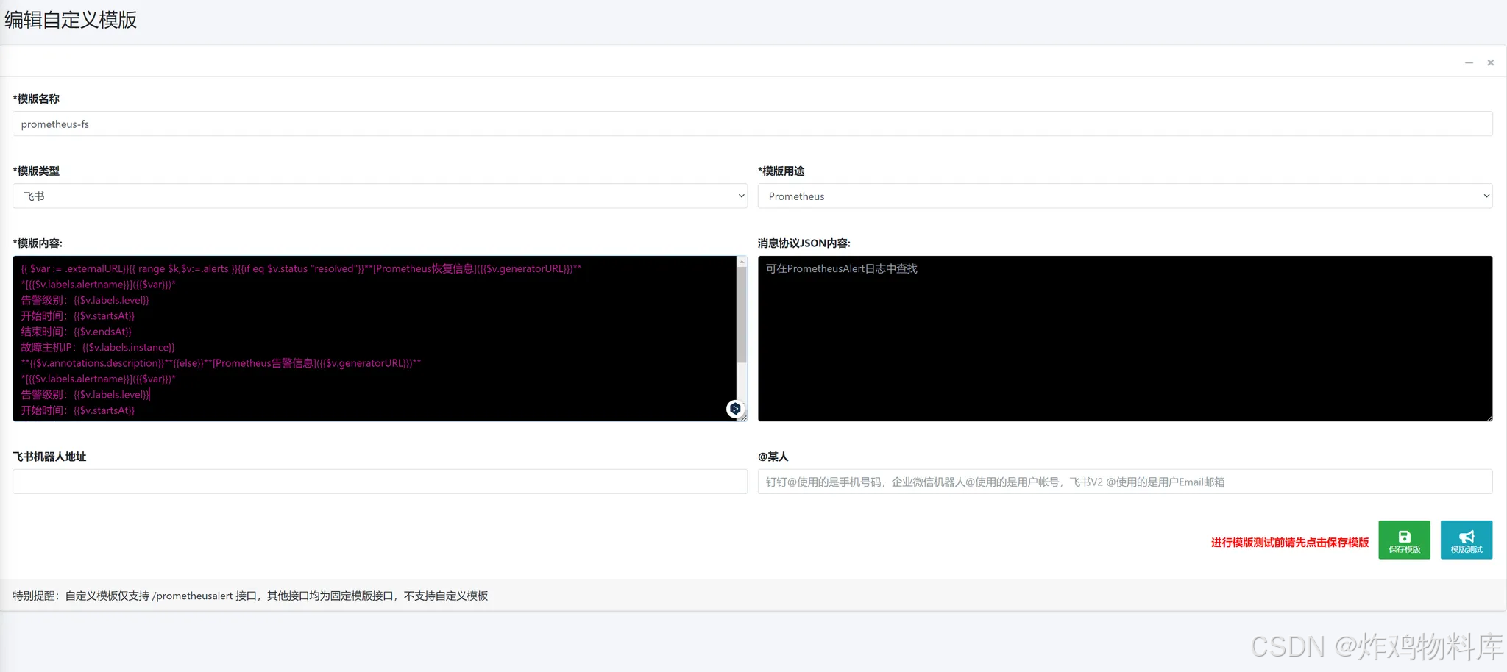Click the *模版内容: label
This screenshot has width=1507, height=672.
(x=38, y=243)
